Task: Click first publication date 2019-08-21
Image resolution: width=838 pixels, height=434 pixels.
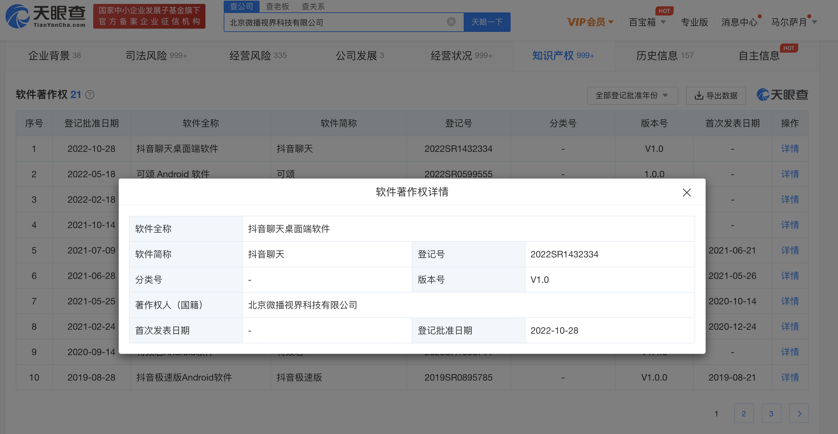Action: (732, 378)
